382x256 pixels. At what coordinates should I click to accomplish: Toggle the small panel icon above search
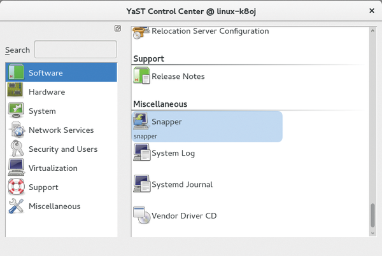point(118,29)
